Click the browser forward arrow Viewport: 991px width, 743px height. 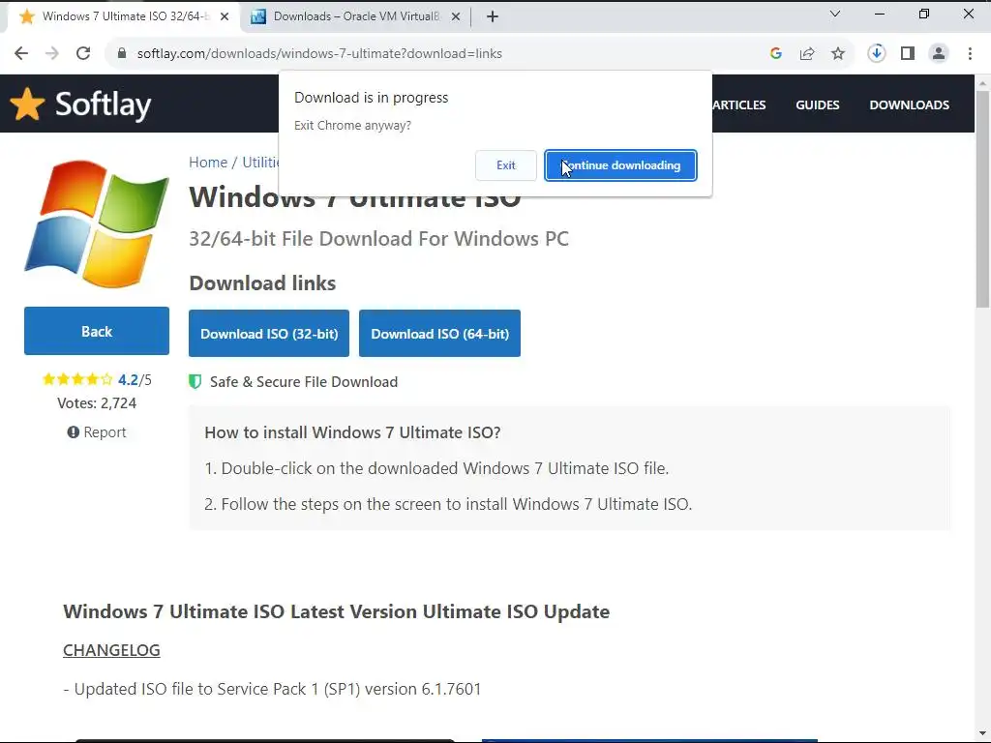pos(52,54)
